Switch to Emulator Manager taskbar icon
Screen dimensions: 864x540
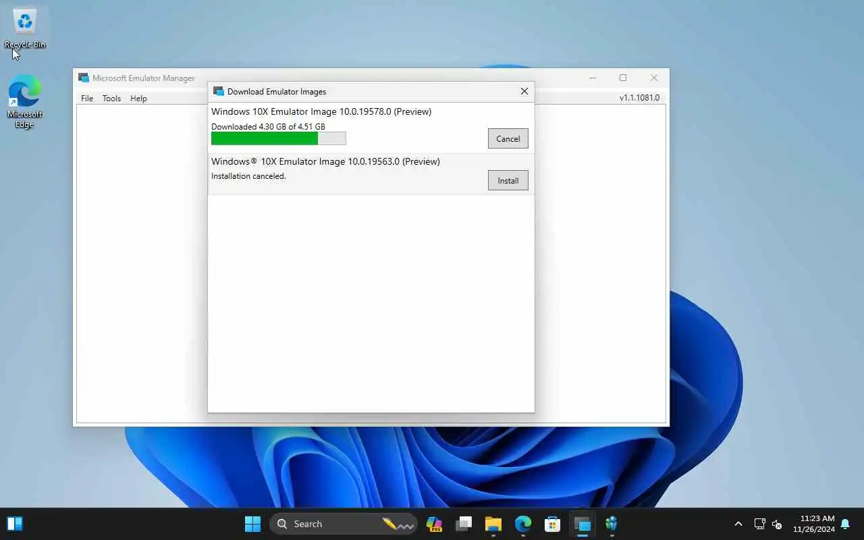582,524
